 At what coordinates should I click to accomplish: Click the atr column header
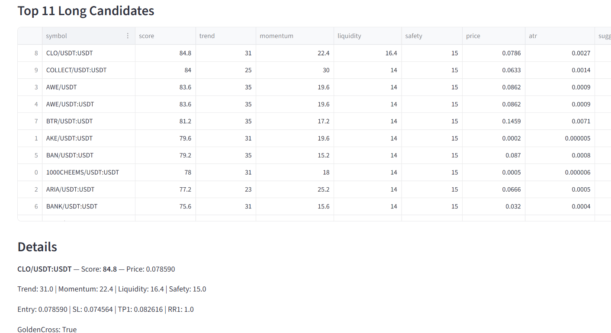559,36
